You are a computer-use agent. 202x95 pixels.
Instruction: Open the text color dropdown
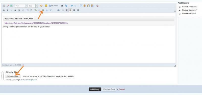[x=41, y=6]
